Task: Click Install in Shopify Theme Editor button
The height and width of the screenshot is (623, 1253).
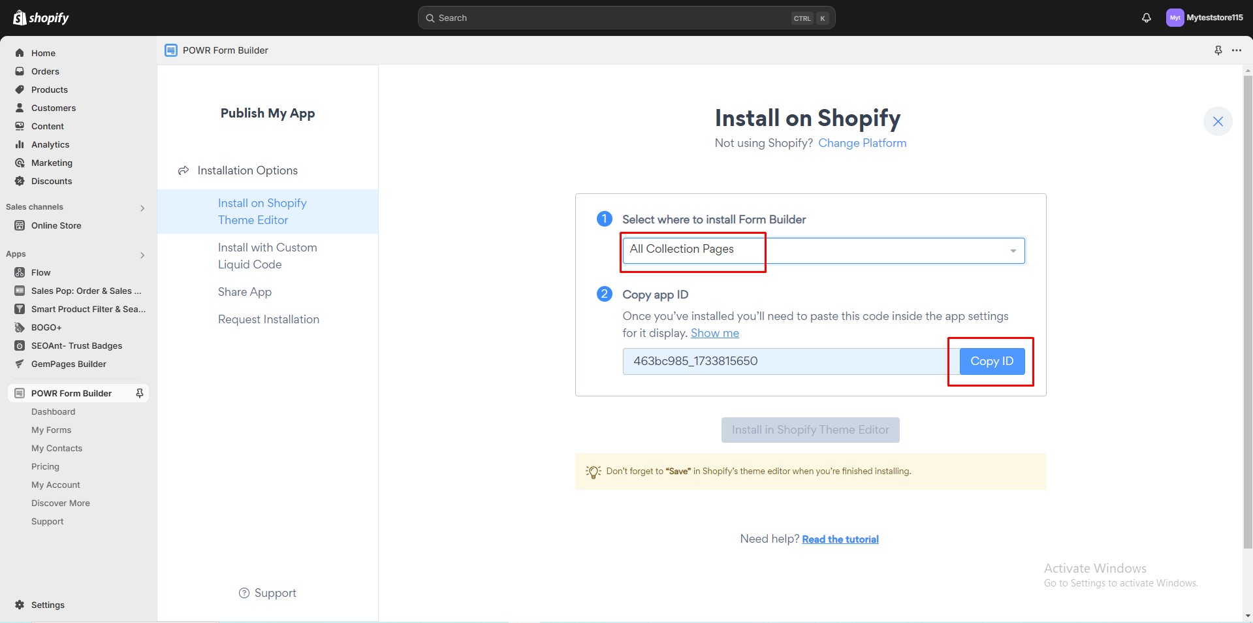Action: click(x=810, y=430)
